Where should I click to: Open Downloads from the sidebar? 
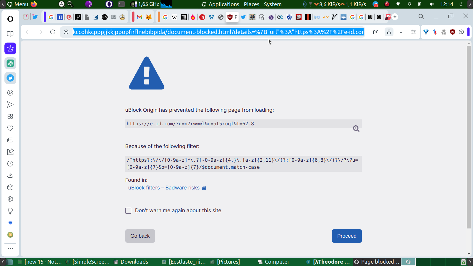[x=10, y=175]
